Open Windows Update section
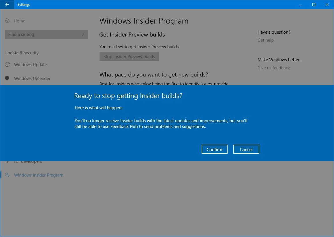The image size is (334, 237). click(30, 64)
